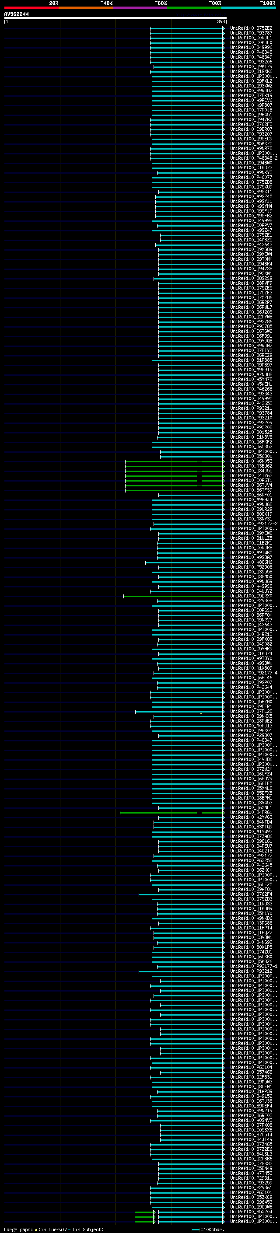Screen dimensions: 280x1233
Task: Open hit UniRef100_P93206
Action: tap(251, 62)
